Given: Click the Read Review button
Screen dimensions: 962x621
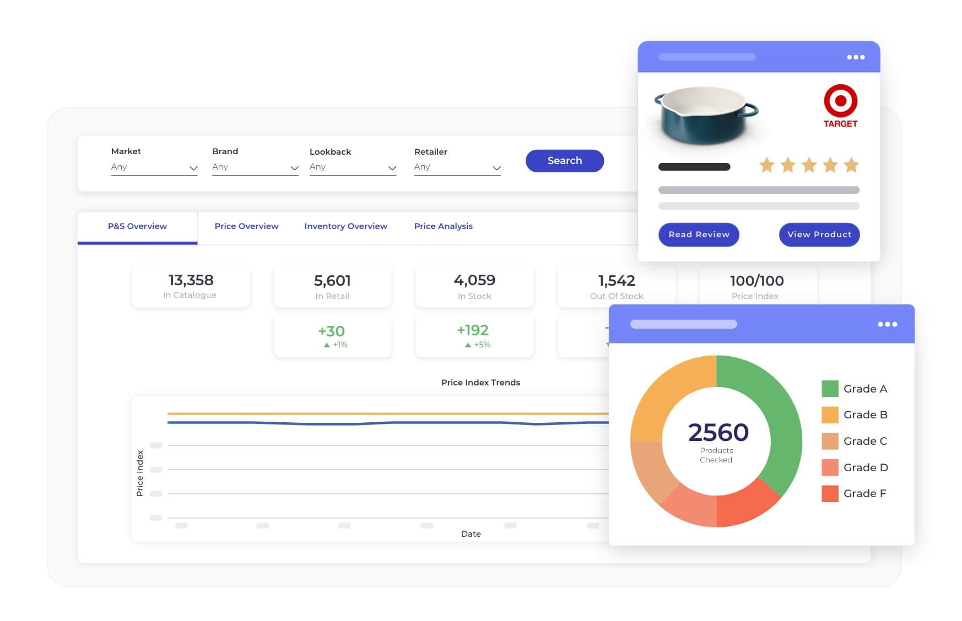Looking at the screenshot, I should 699,235.
